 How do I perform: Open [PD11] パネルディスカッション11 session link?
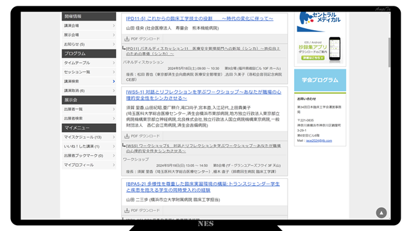[x=203, y=51]
